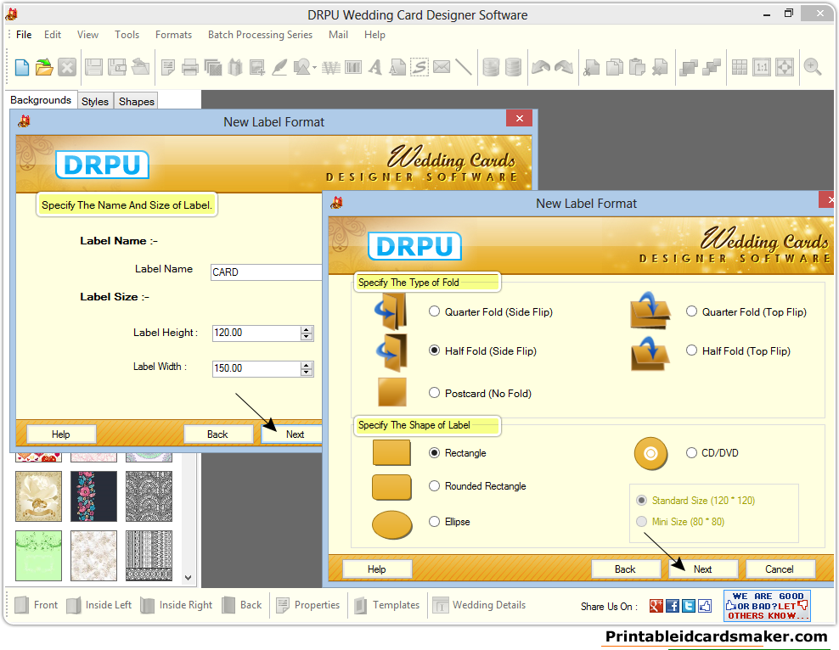839x650 pixels.
Task: Select the Barcode tool icon
Action: (353, 67)
